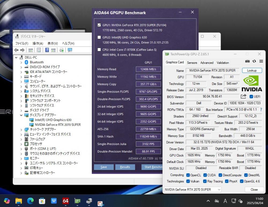
Task: Click the BIOS export share icon
Action: [x=243, y=96]
